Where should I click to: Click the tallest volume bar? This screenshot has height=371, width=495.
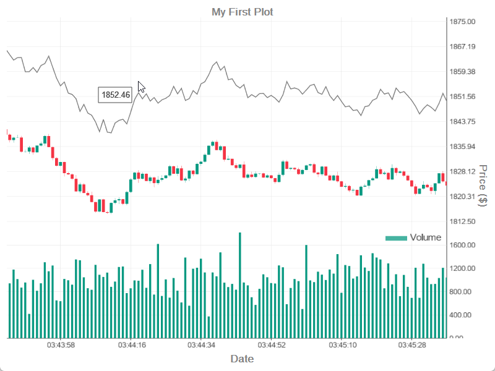click(x=239, y=285)
